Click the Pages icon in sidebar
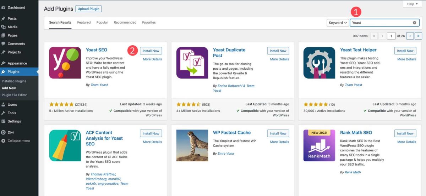Image resolution: width=426 pixels, height=196 pixels. click(4, 35)
